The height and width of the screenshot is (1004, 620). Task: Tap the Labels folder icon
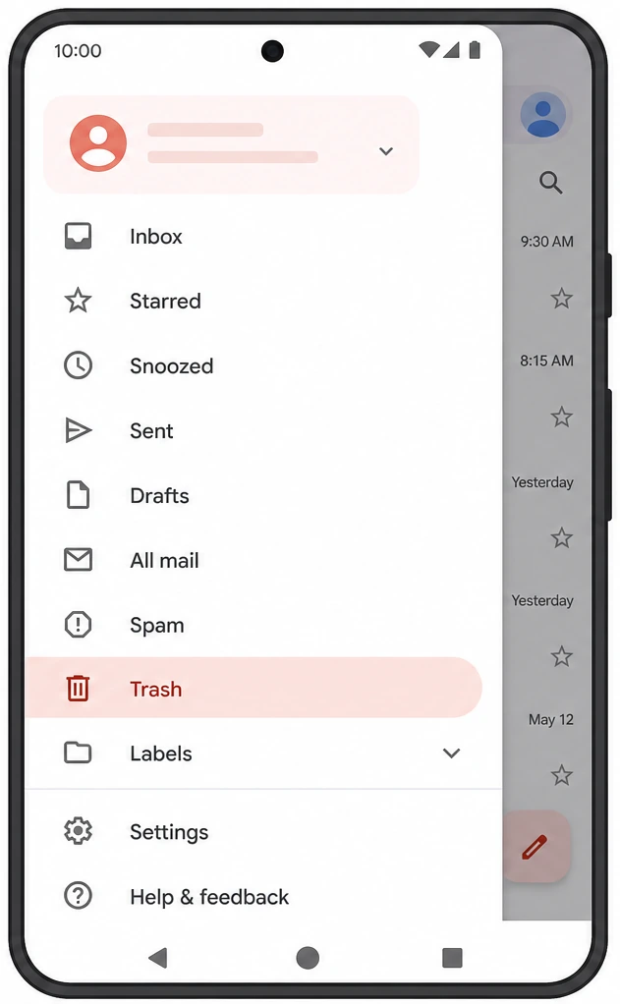coord(79,753)
